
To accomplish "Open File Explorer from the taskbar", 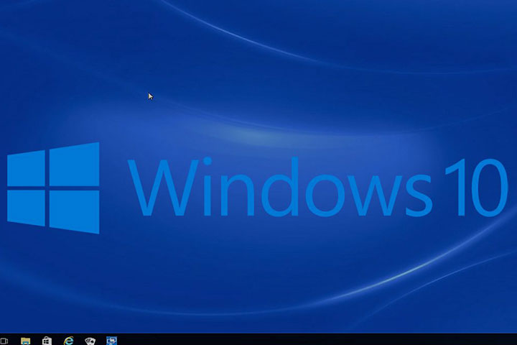I will pos(25,341).
